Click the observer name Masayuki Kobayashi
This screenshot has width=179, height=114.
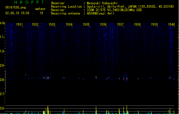[102, 3]
